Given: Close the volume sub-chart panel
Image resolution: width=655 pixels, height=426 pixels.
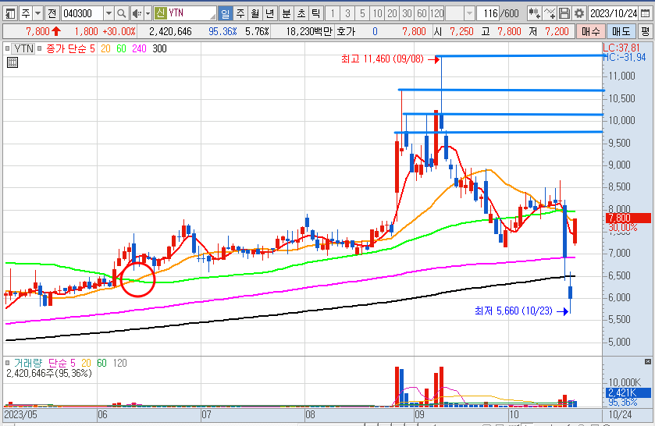Looking at the screenshot, I should pos(647,361).
